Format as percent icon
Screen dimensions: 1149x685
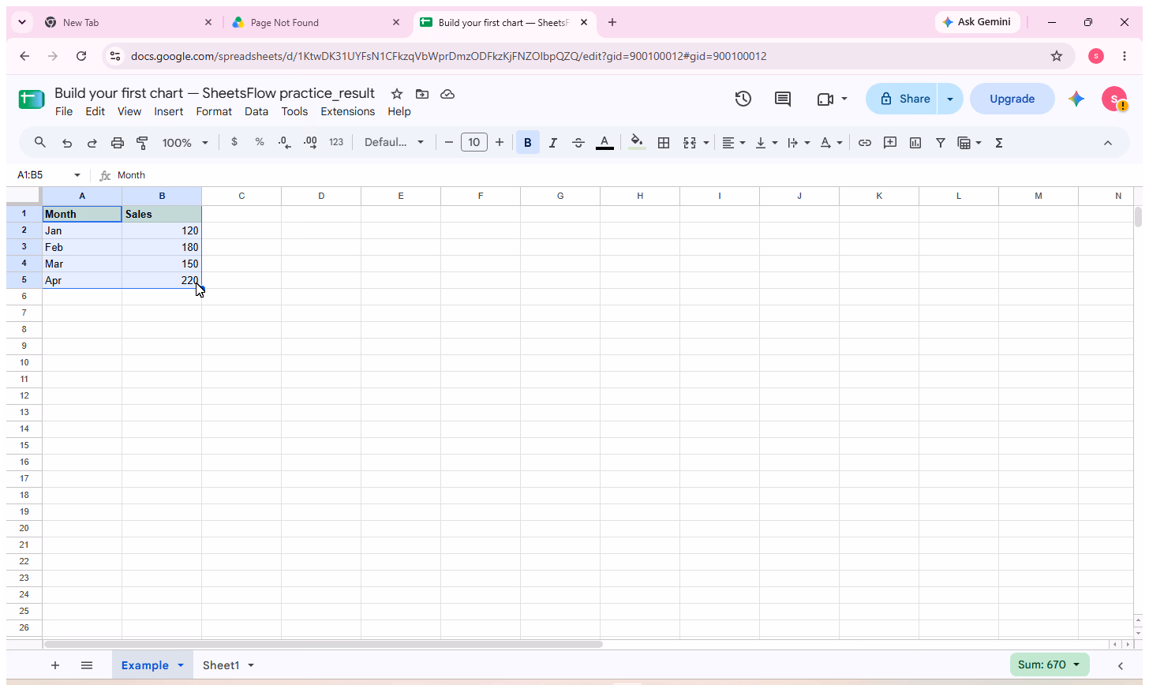[x=260, y=142]
